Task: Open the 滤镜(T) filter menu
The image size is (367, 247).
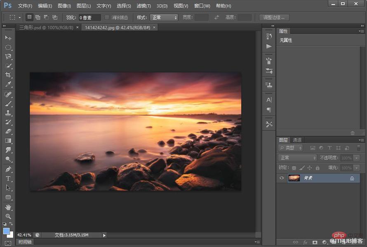Action: (x=144, y=6)
